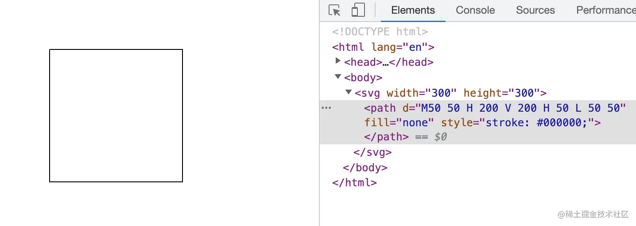Expand the head element node
Image resolution: width=636 pixels, height=226 pixels.
coord(338,61)
